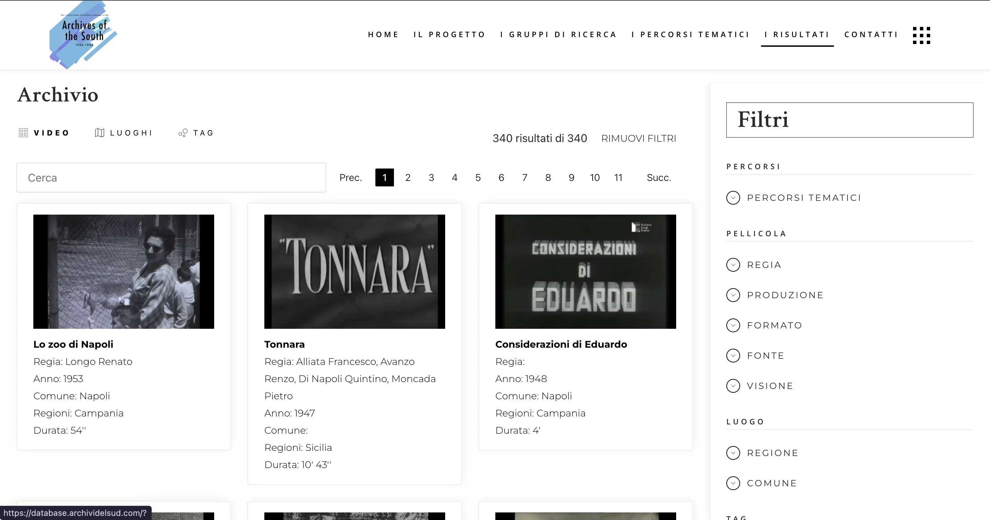Expand the Produzione filter
Viewport: 990px width, 520px height.
point(733,295)
